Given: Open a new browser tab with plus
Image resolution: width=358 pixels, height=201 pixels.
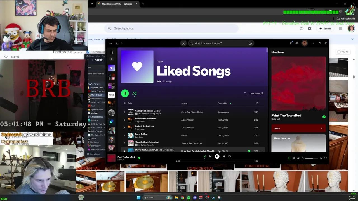Looking at the screenshot, I should coord(143,4).
